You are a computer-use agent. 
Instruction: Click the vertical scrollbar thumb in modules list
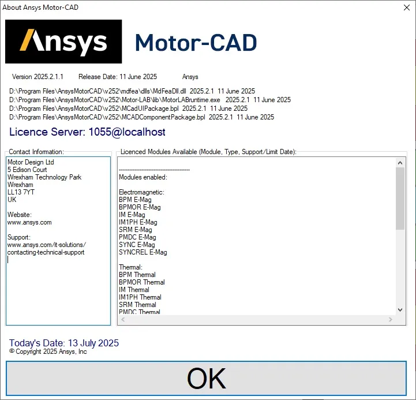(400, 199)
